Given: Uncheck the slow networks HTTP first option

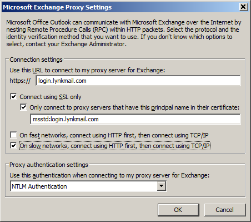Looking at the screenshot, I should [13, 146].
